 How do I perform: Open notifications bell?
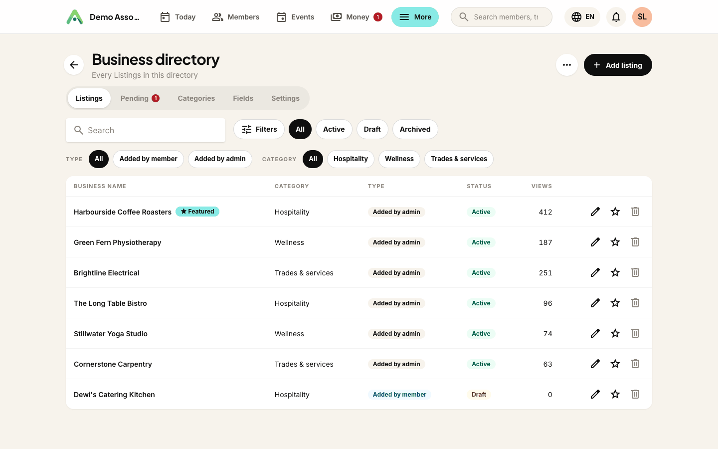(616, 17)
